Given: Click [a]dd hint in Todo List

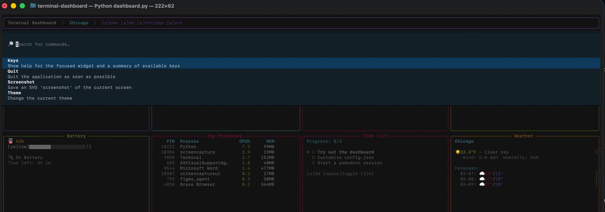Looking at the screenshot, I should pyautogui.click(x=313, y=174).
